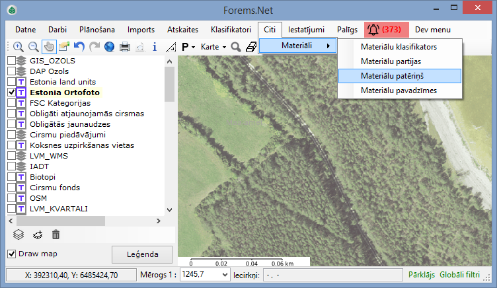The image size is (497, 288).
Task: Select Materiālu partijas
Action: (400, 61)
